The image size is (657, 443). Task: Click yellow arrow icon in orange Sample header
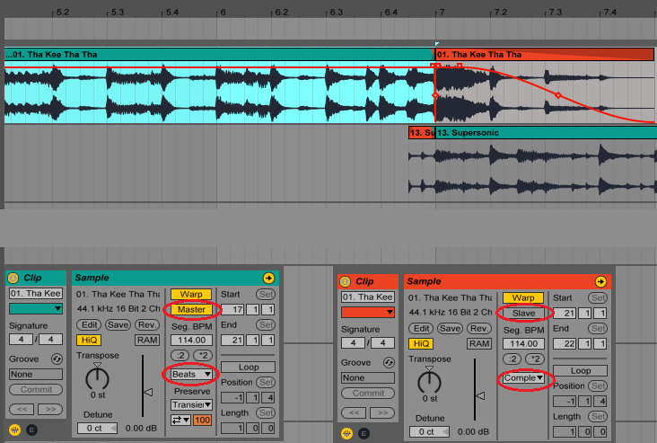600,282
